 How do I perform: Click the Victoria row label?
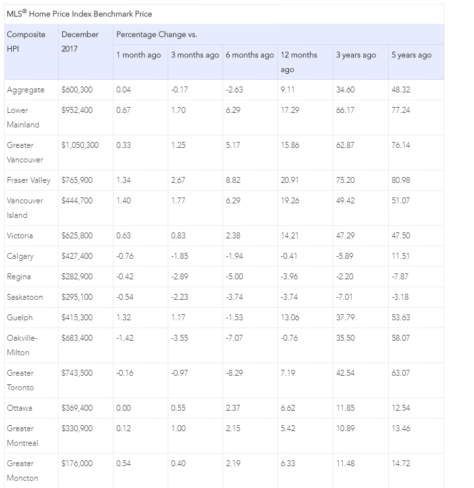[20, 236]
